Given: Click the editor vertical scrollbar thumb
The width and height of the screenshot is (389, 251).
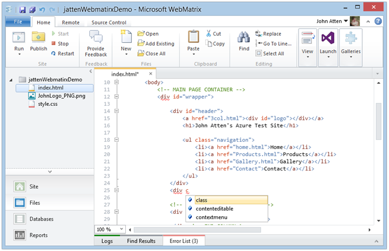Looking at the screenshot, I should (379, 121).
